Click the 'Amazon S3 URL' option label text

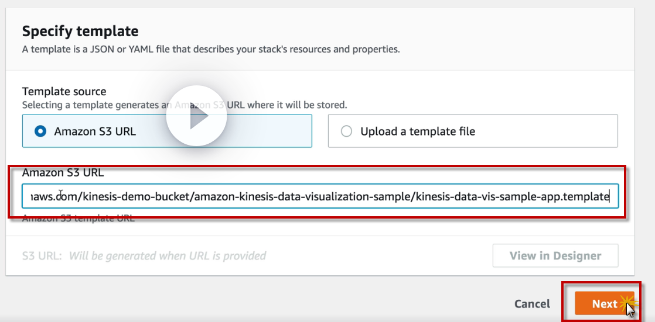[95, 131]
